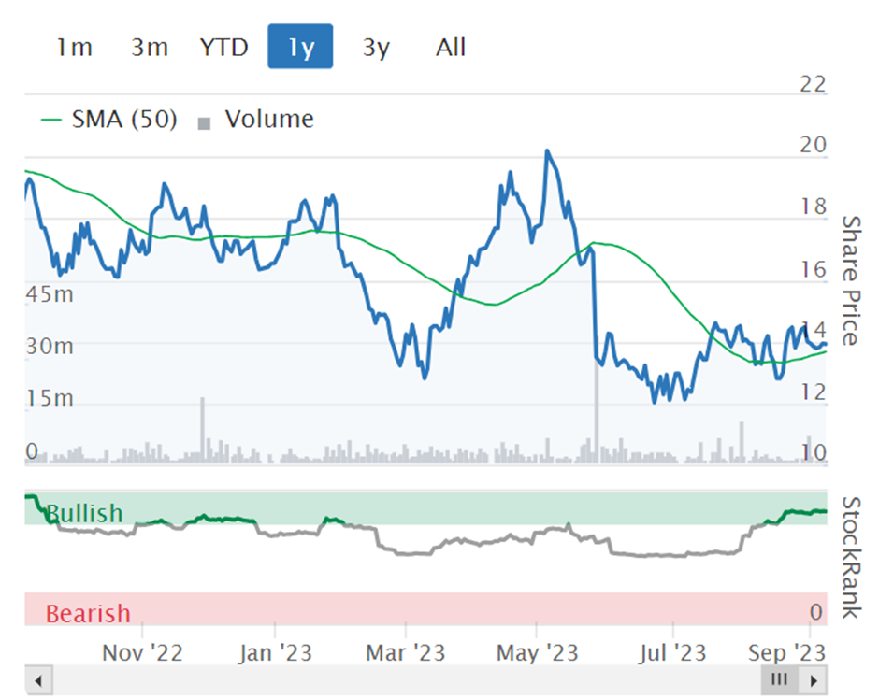The width and height of the screenshot is (879, 699).
Task: Click the 45m volume axis label
Action: [50, 294]
